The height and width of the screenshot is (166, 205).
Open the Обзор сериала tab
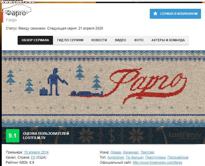click(x=35, y=40)
